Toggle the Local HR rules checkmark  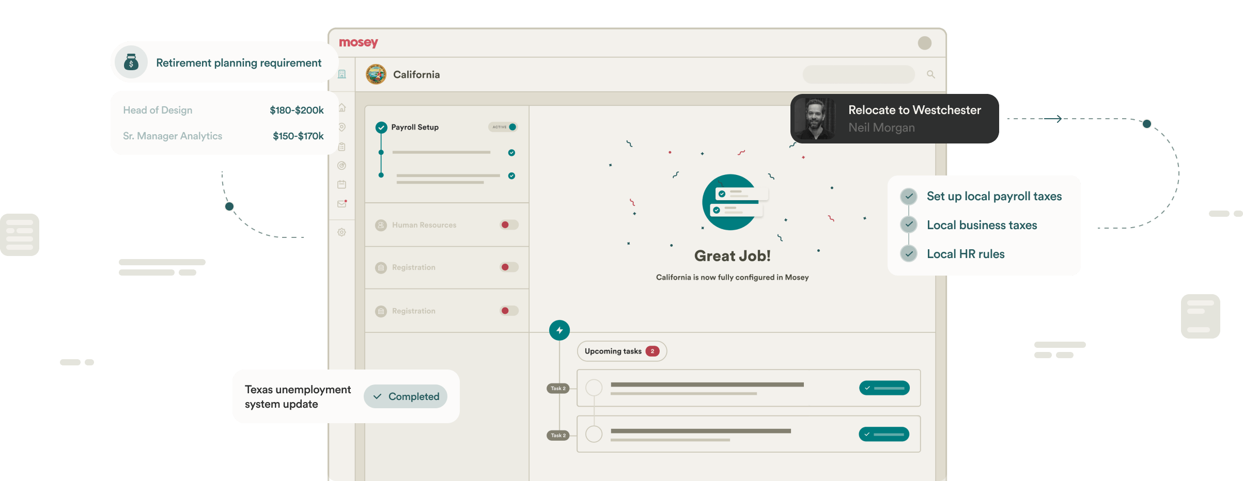909,254
